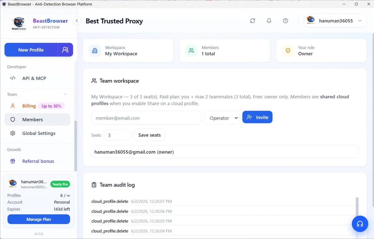Click the Best Trusted Proxy heading
The height and width of the screenshot is (239, 374).
tap(114, 21)
